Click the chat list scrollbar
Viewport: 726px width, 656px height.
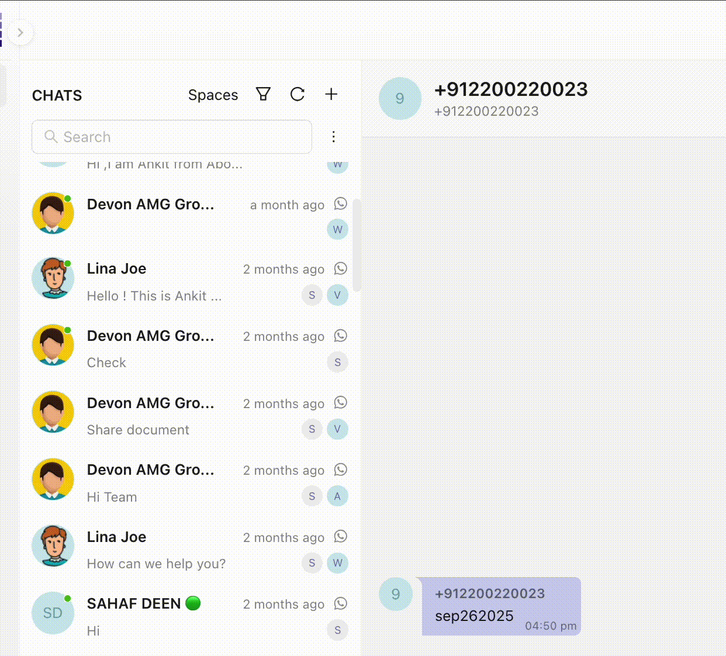tap(357, 246)
